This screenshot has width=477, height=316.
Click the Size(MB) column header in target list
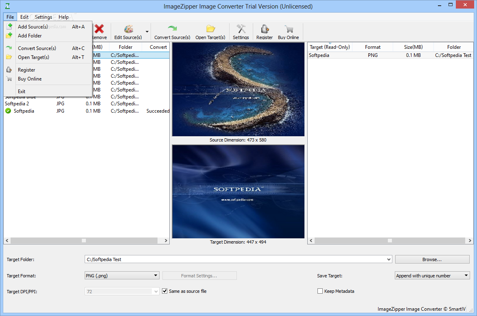[413, 47]
